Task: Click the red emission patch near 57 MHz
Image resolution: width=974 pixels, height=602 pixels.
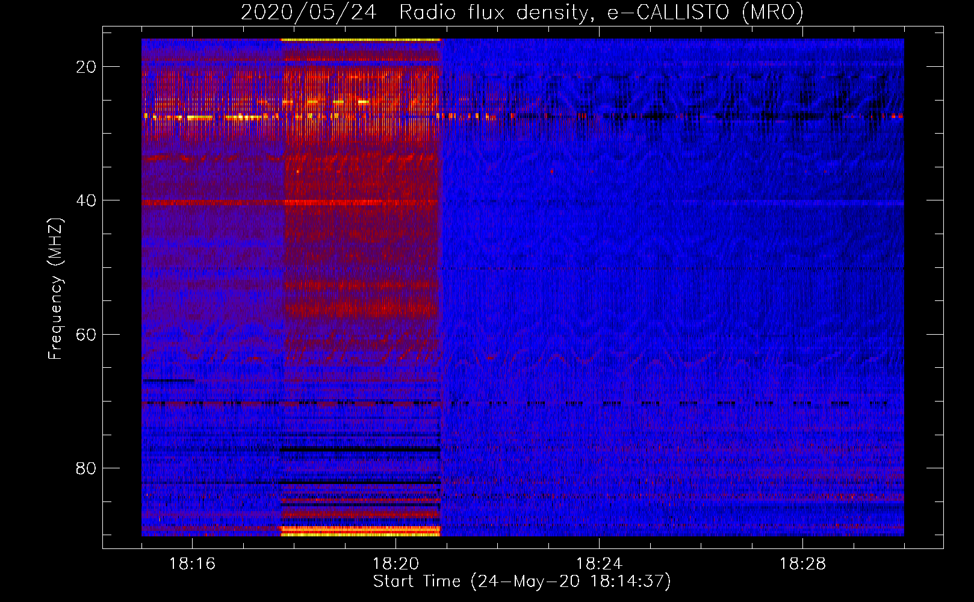Action: pyautogui.click(x=361, y=310)
